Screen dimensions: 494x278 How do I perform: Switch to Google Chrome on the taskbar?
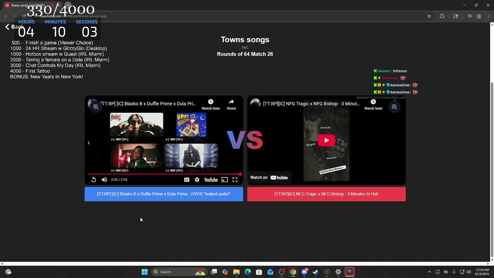pyautogui.click(x=293, y=272)
